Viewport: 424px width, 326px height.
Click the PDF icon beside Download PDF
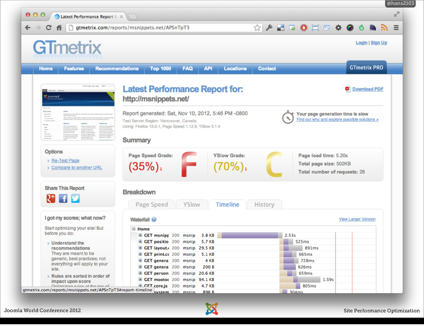click(348, 89)
